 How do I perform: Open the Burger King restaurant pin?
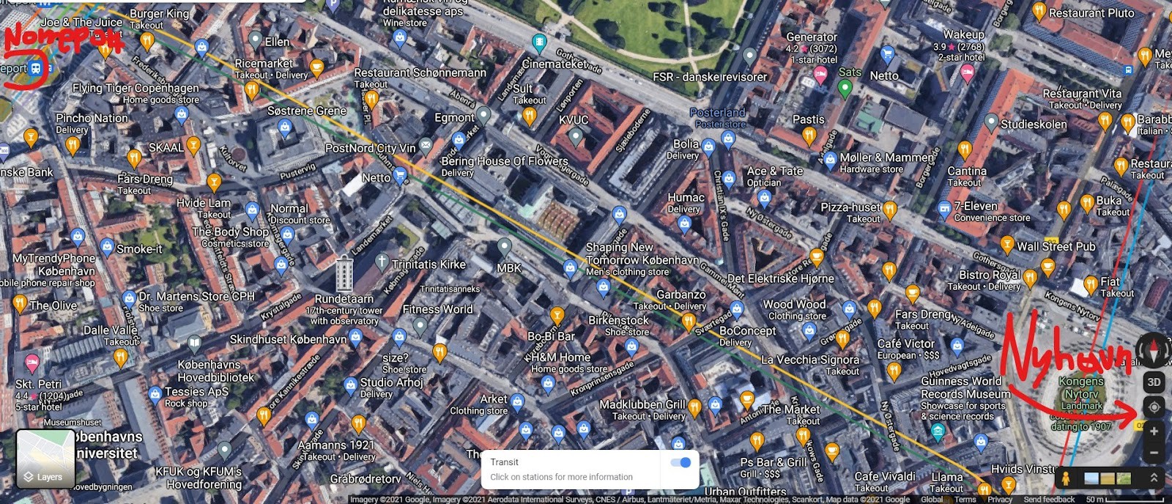(146, 41)
